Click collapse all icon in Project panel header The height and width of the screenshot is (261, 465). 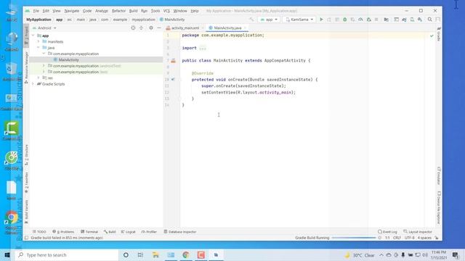tap(141, 28)
